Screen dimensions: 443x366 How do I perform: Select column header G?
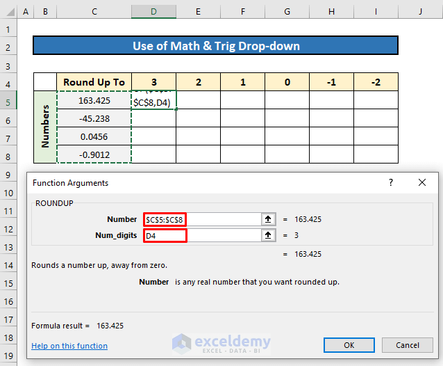coord(287,12)
